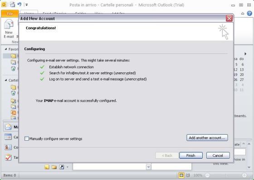
Task: Click the Send/Receive quick access toolbar icon
Action: point(13,5)
